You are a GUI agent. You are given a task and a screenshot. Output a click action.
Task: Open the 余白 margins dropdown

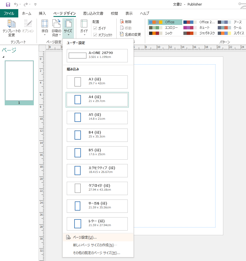point(45,28)
